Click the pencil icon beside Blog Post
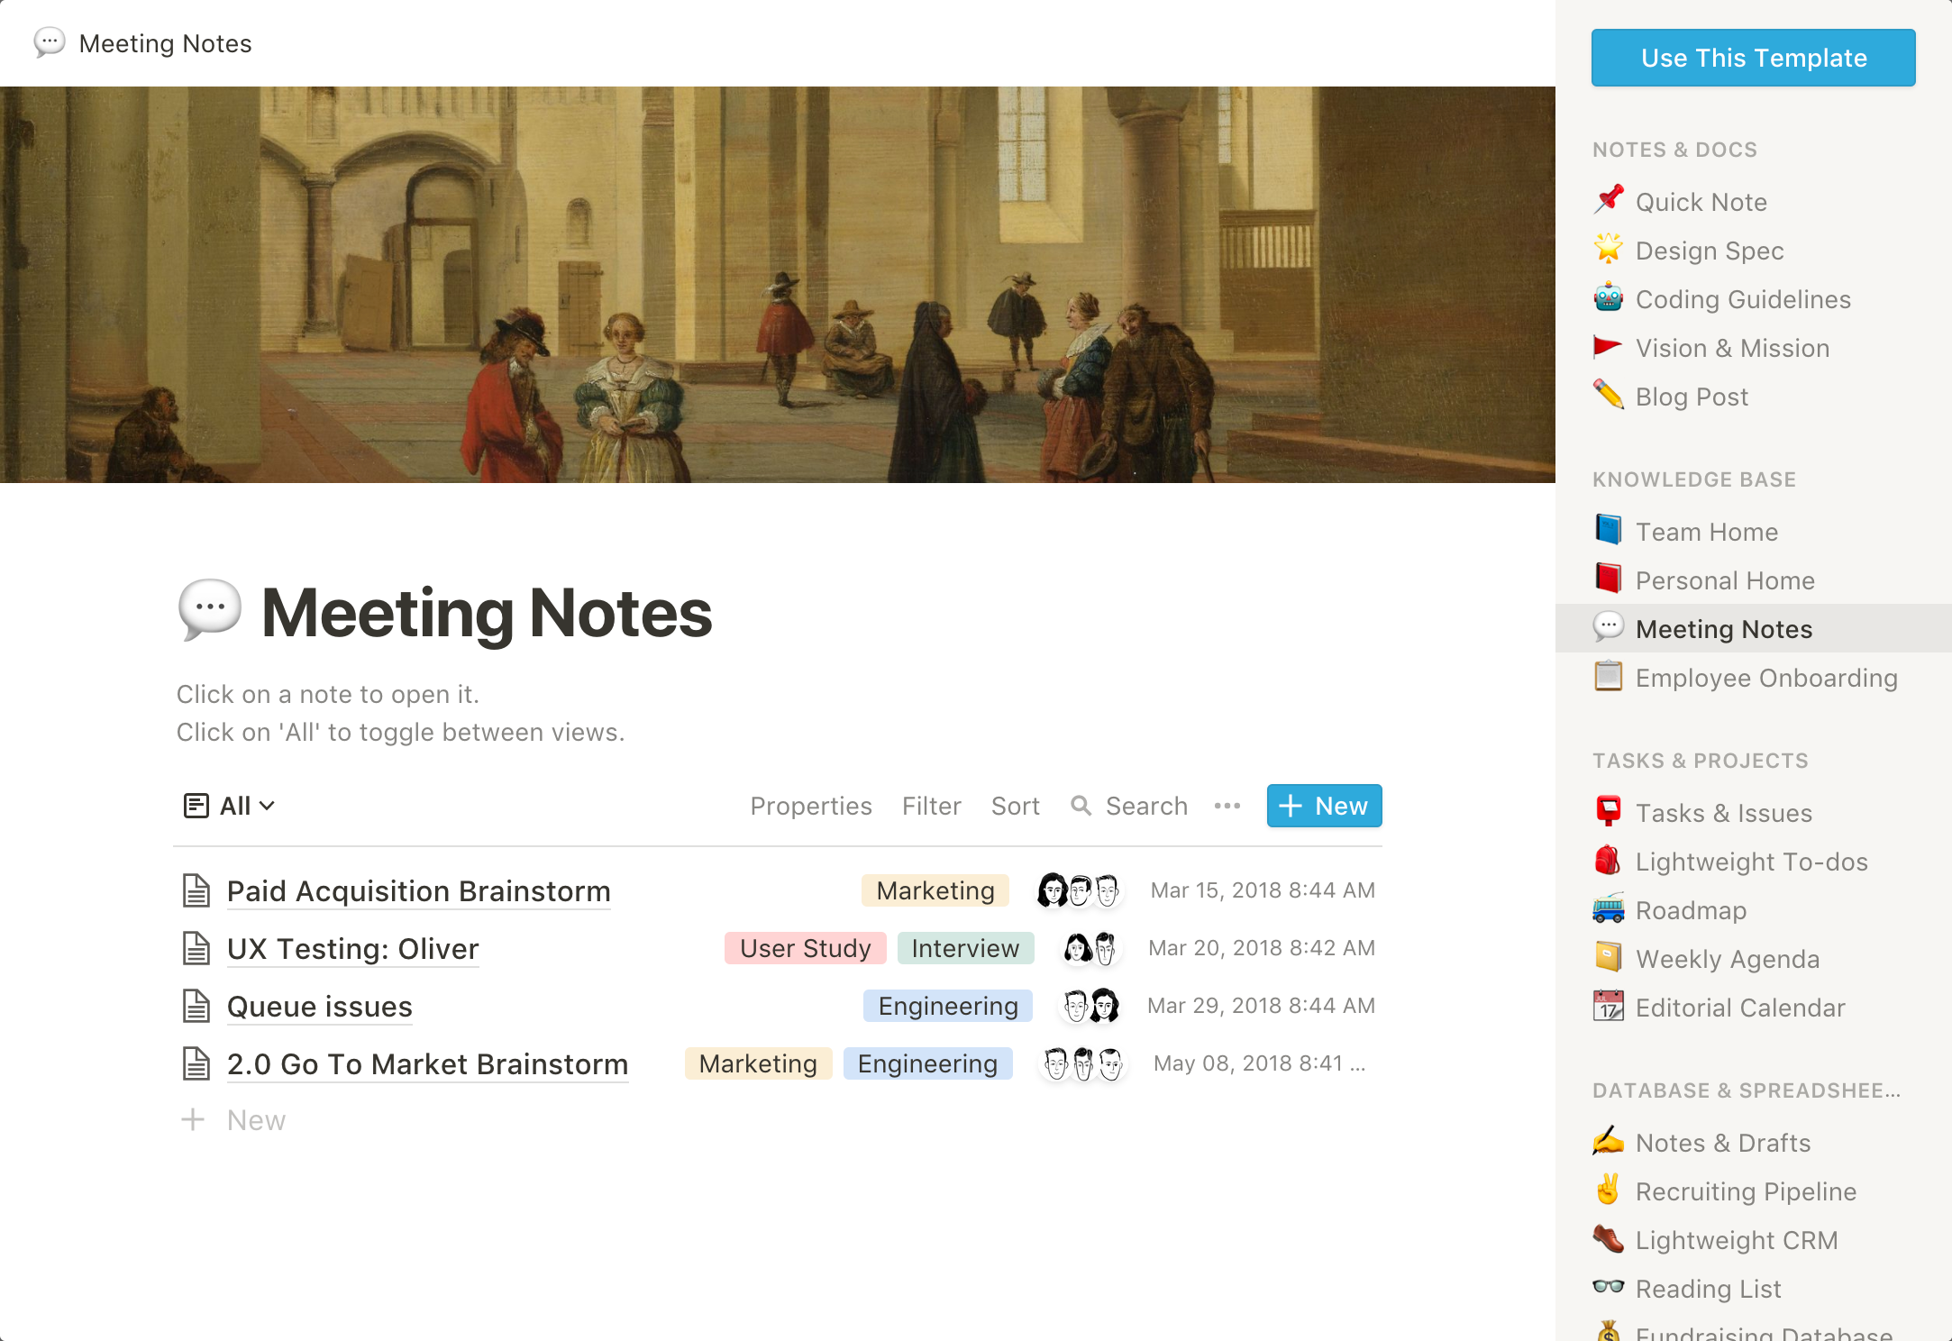1952x1341 pixels. pyautogui.click(x=1608, y=395)
